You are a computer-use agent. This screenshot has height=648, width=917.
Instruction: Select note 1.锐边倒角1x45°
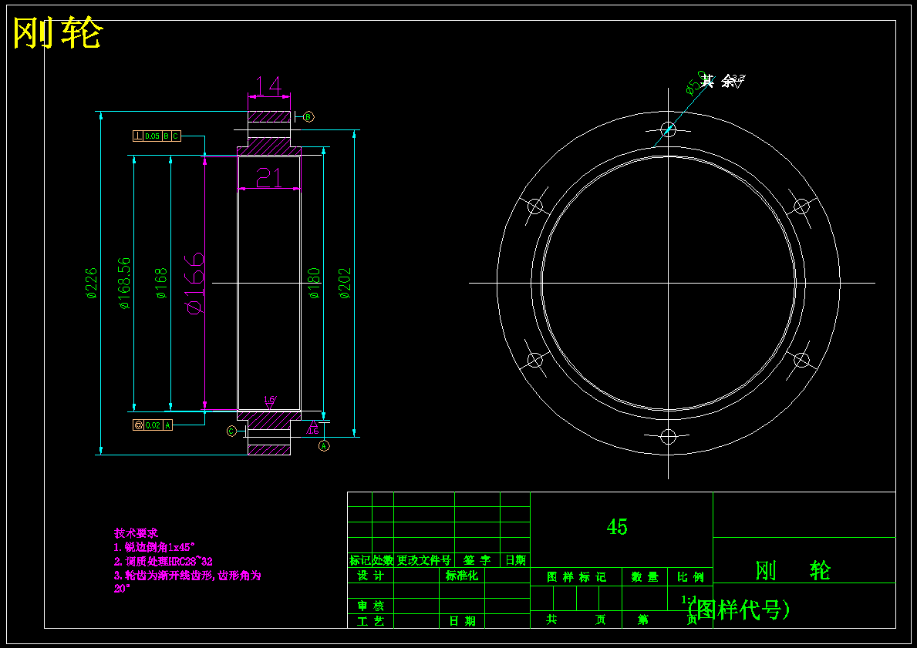point(154,548)
